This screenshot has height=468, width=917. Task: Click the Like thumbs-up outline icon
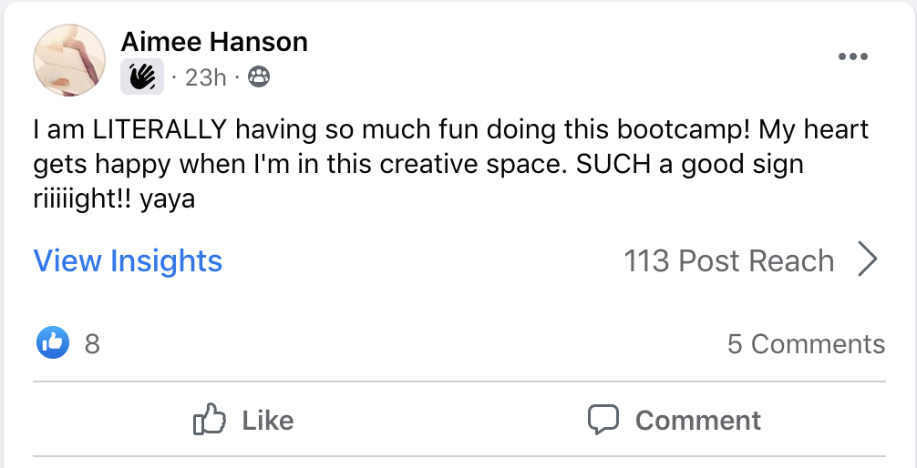210,419
